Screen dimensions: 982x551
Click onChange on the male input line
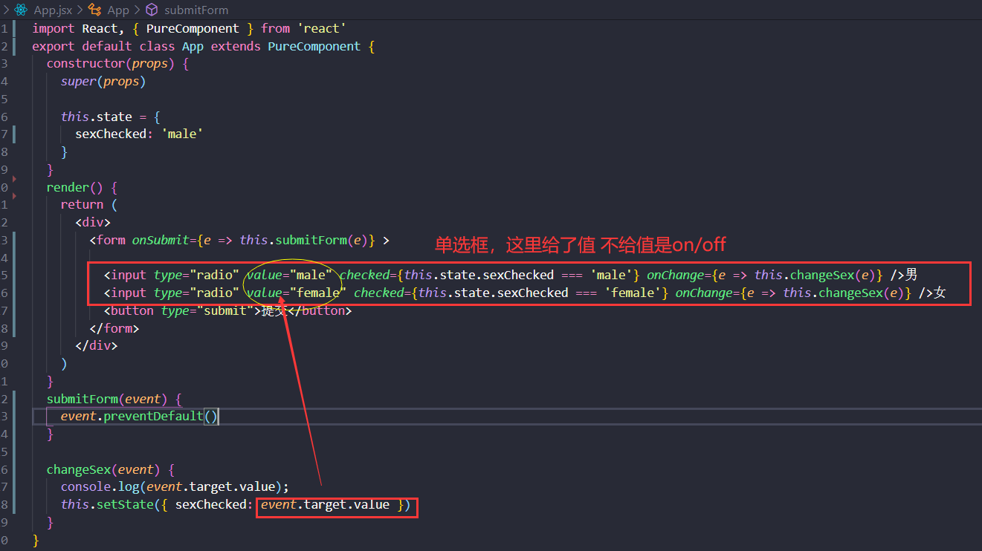(x=675, y=275)
